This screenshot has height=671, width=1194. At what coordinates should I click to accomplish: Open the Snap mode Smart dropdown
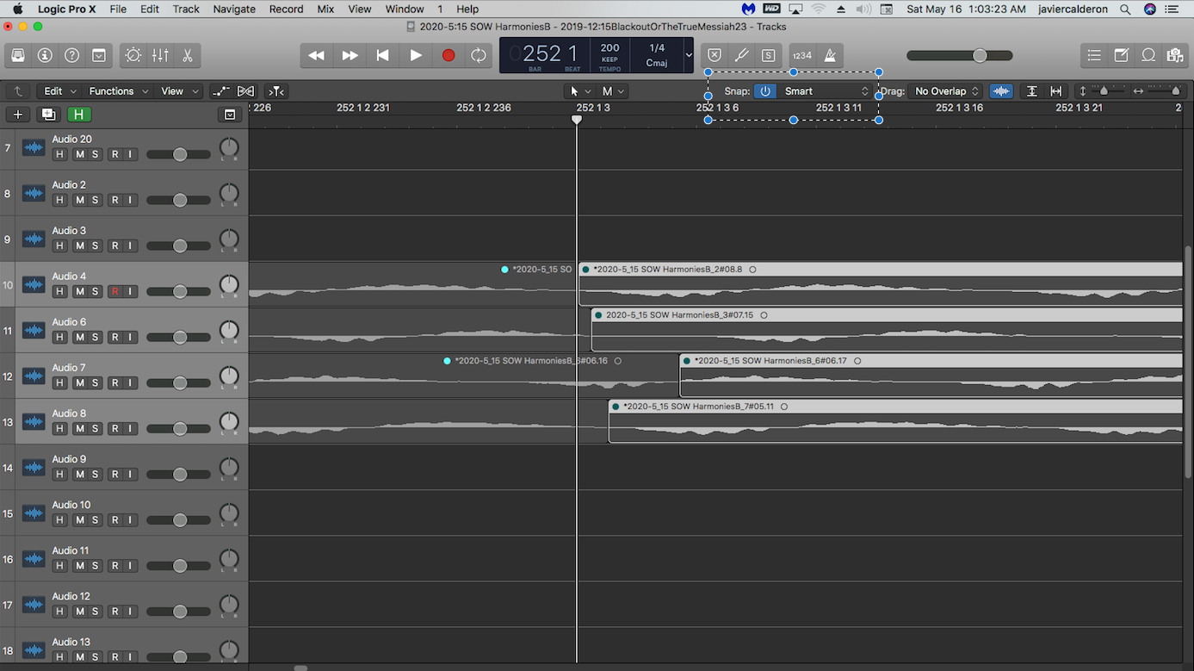[x=825, y=91]
